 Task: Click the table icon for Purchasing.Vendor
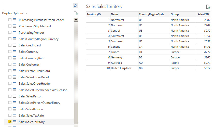pos(15,33)
